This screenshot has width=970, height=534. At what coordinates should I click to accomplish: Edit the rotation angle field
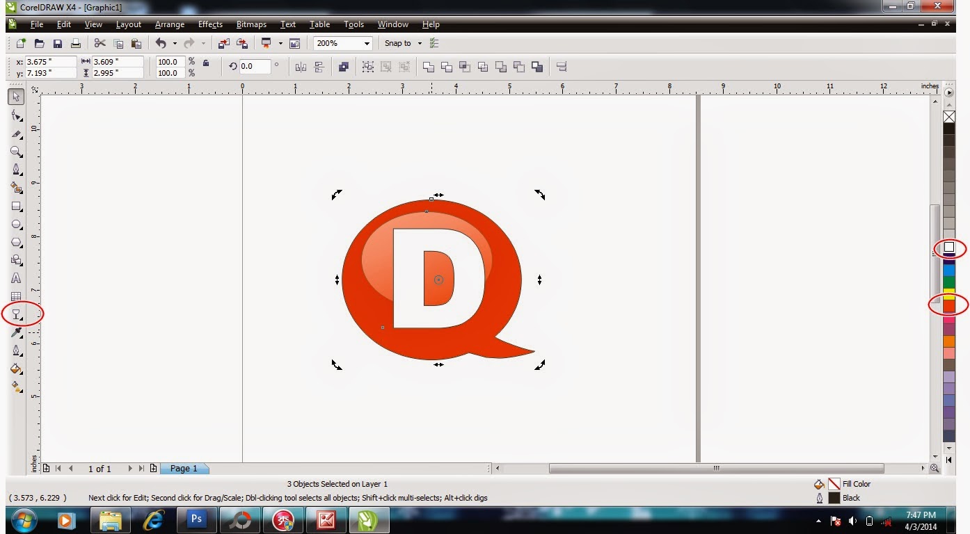click(x=255, y=67)
